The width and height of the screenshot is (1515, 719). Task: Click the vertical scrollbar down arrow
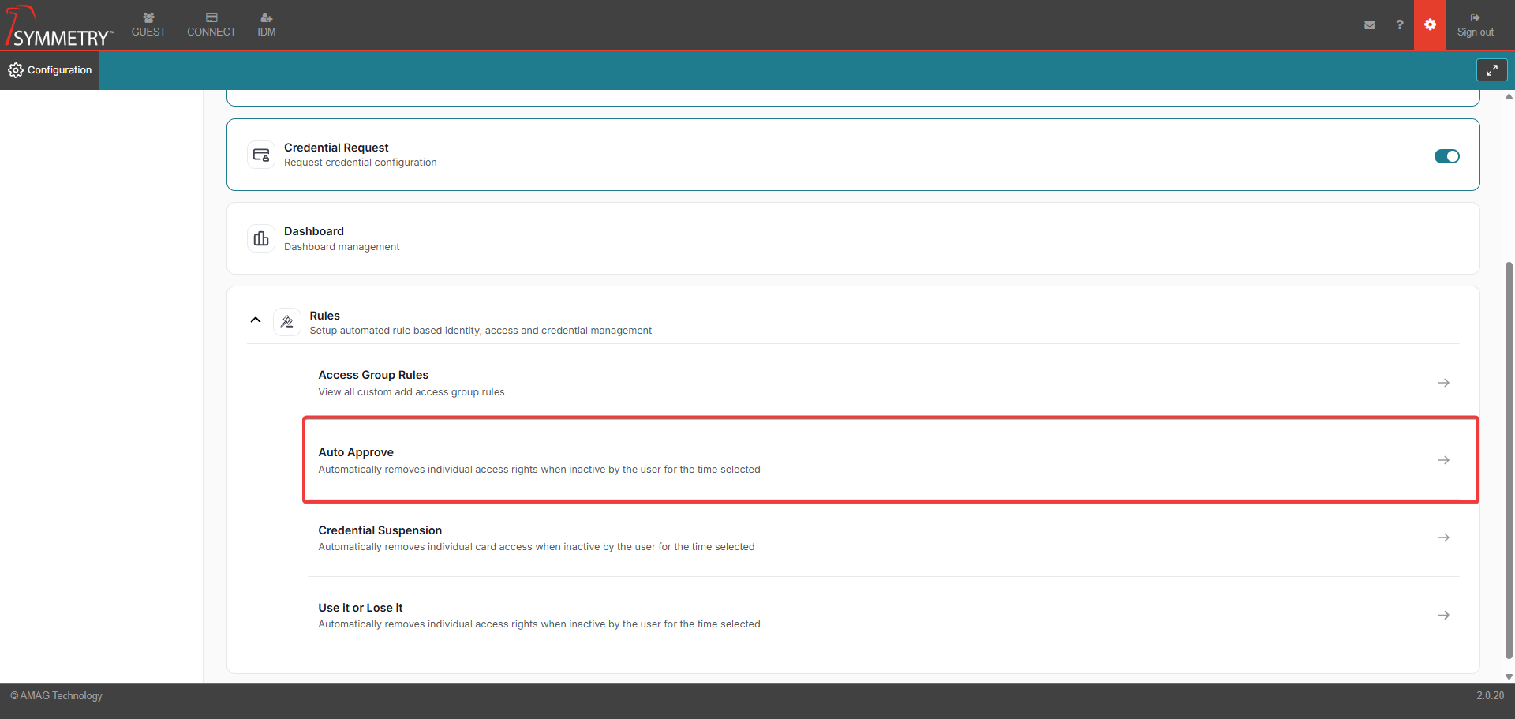pyautogui.click(x=1509, y=676)
